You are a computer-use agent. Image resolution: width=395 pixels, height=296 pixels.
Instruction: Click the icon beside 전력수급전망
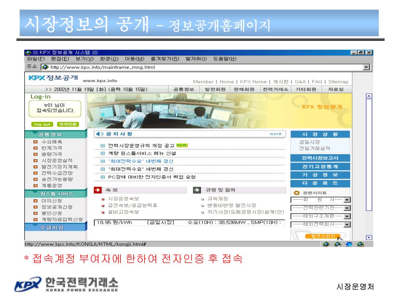click(x=35, y=173)
